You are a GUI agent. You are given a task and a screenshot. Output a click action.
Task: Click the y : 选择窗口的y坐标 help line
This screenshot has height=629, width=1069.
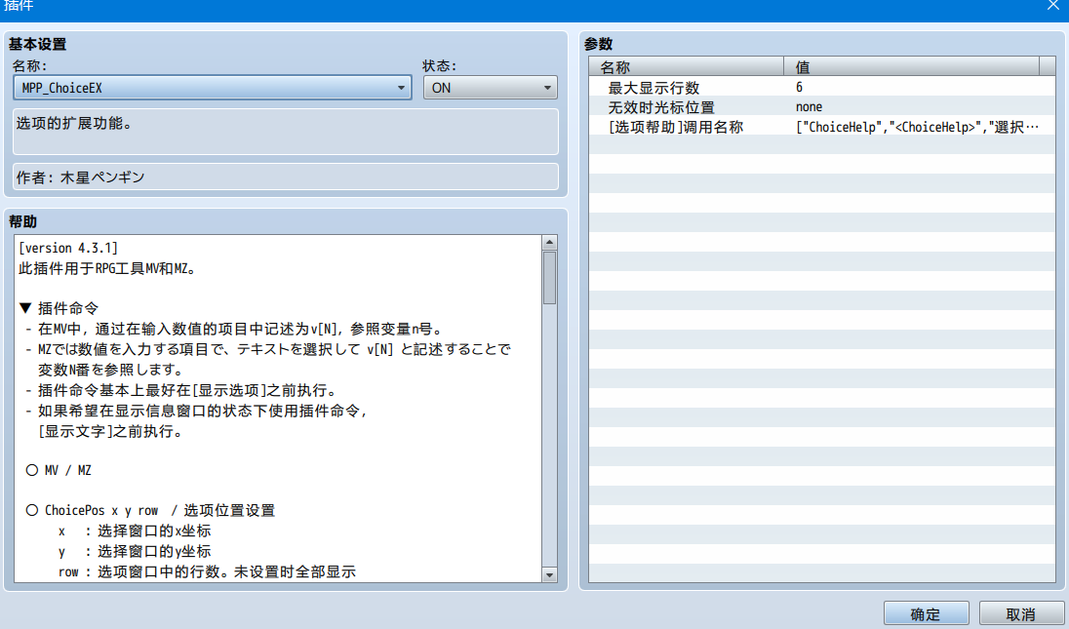click(135, 551)
